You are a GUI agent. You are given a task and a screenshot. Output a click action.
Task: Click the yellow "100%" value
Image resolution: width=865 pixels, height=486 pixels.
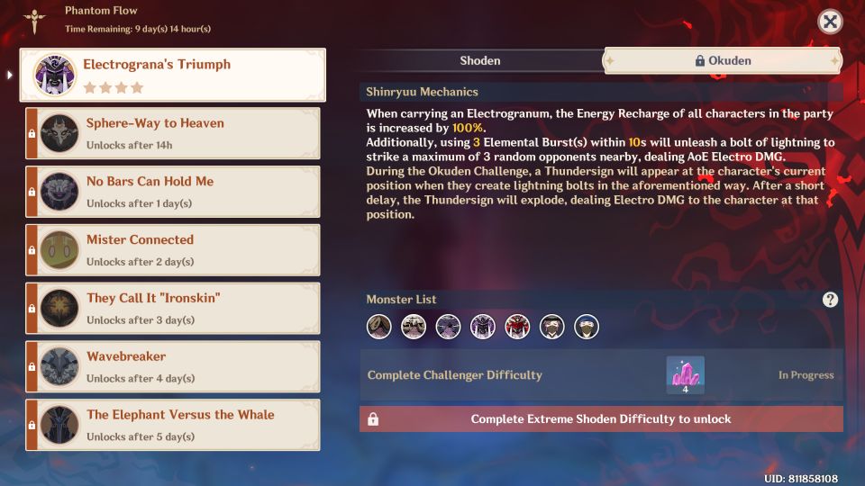click(468, 128)
